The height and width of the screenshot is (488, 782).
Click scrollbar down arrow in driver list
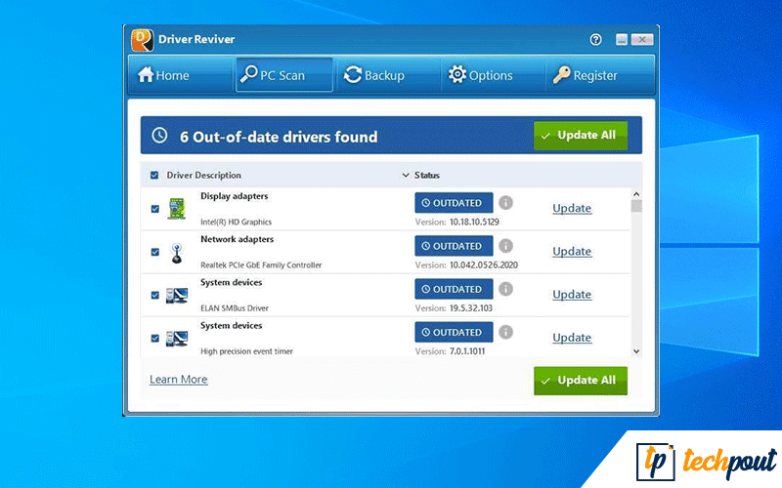(x=636, y=350)
